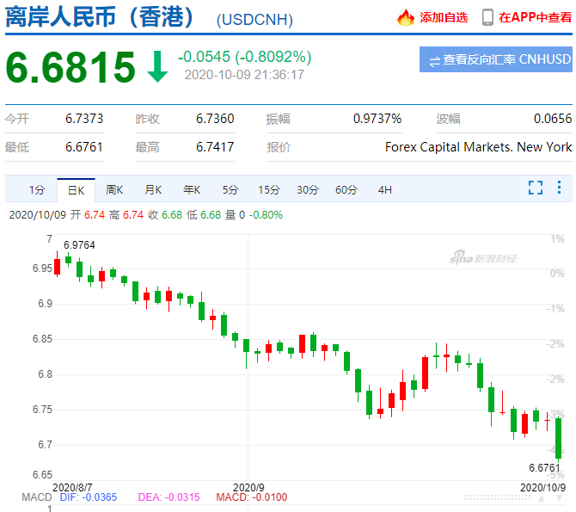Choose the 15分 interval tab
Image resolution: width=576 pixels, height=512 pixels.
coord(269,189)
